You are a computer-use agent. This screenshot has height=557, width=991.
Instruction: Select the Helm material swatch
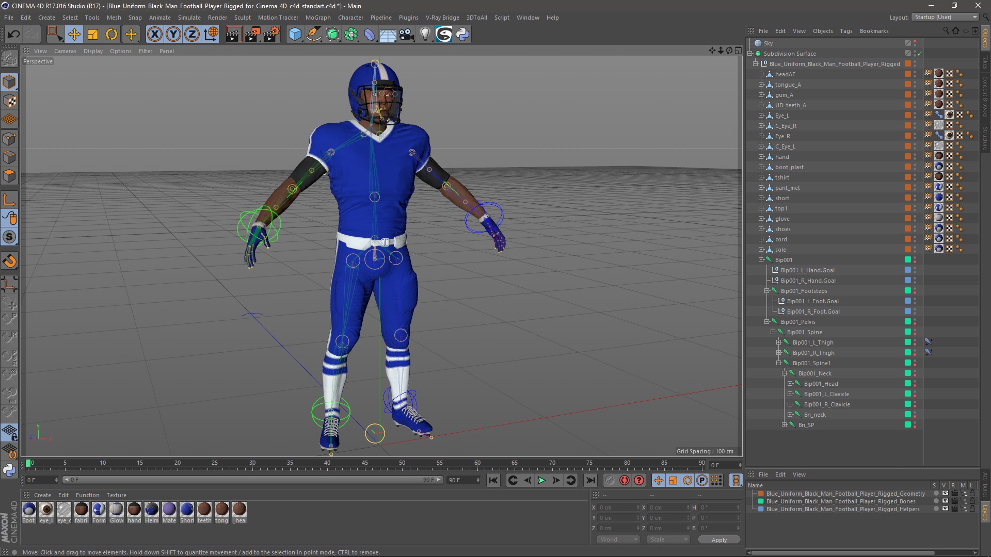point(152,512)
